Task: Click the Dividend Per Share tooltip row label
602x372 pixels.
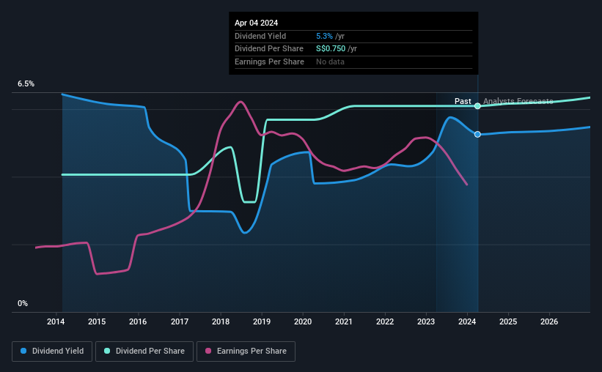Action: pyautogui.click(x=269, y=49)
